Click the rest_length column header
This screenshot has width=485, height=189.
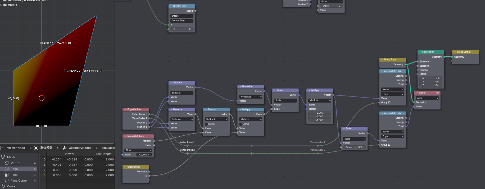pyautogui.click(x=104, y=154)
